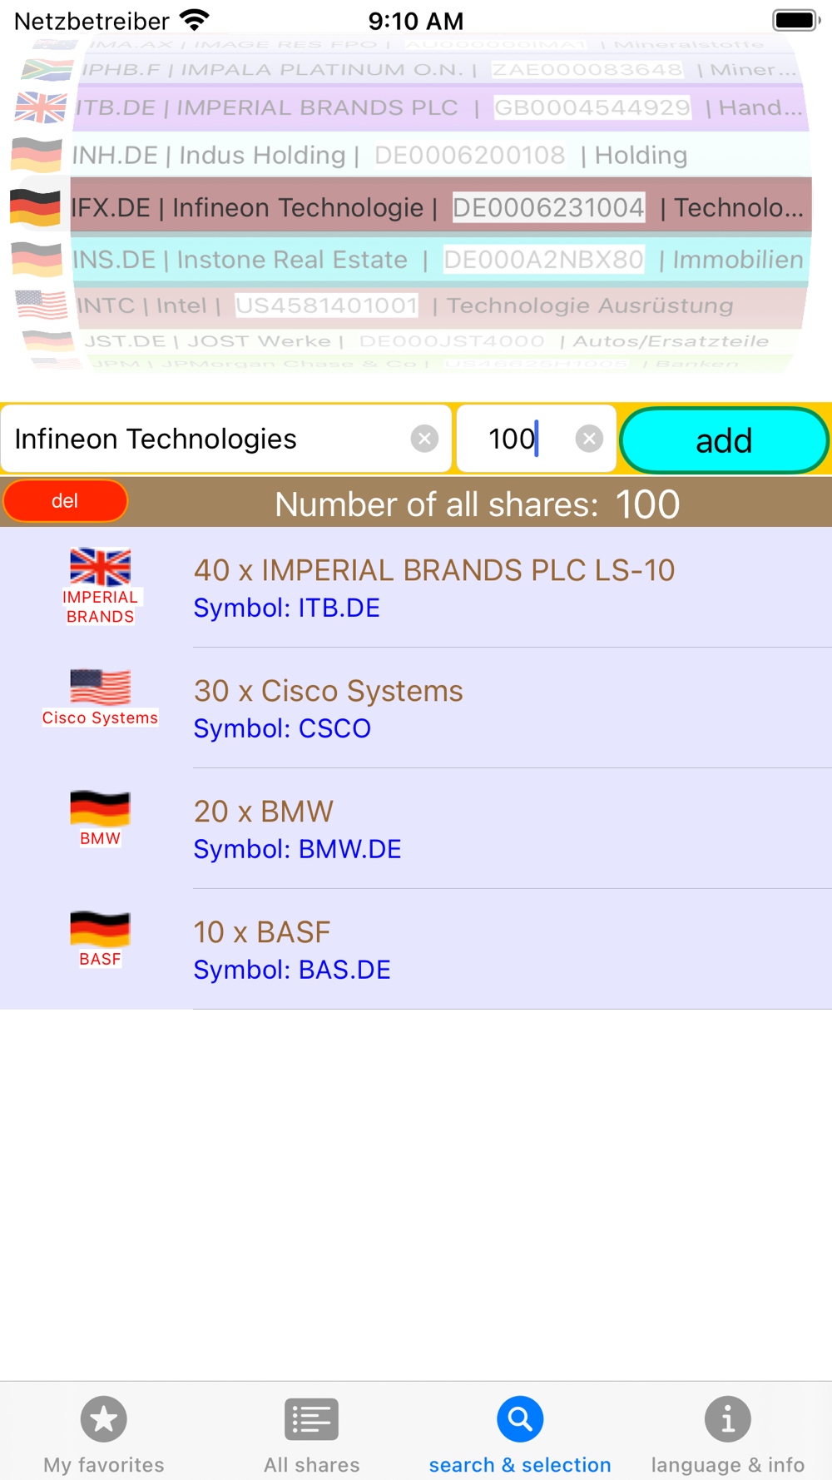Tap the BASF German flag icon
The height and width of the screenshot is (1480, 832).
(100, 929)
